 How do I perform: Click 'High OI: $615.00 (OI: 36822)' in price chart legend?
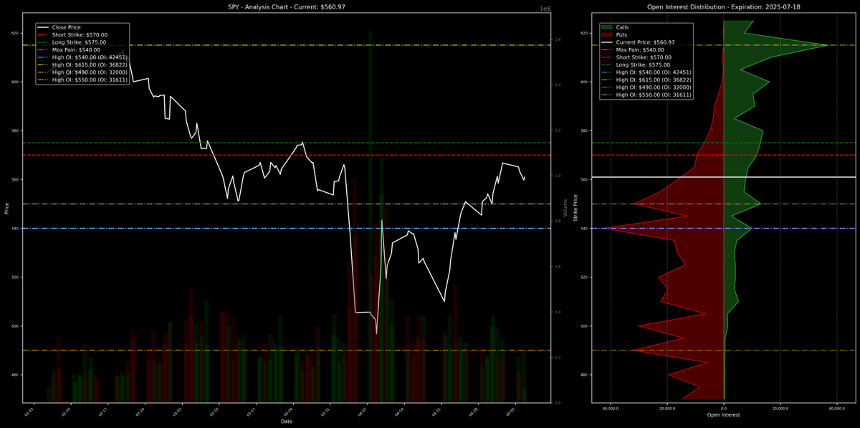pos(89,65)
